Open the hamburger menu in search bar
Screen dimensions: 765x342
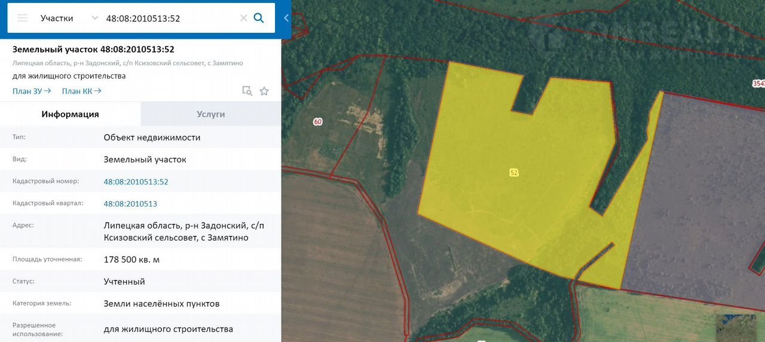[x=22, y=18]
